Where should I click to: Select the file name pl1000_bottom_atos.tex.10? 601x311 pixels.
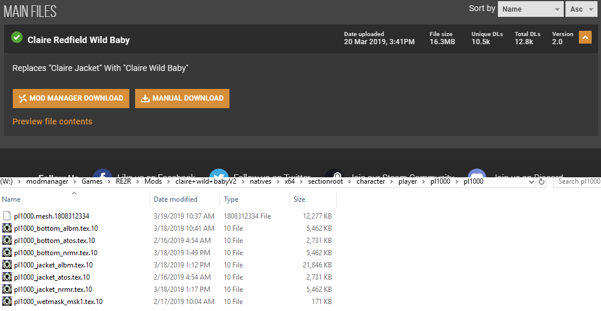click(54, 241)
